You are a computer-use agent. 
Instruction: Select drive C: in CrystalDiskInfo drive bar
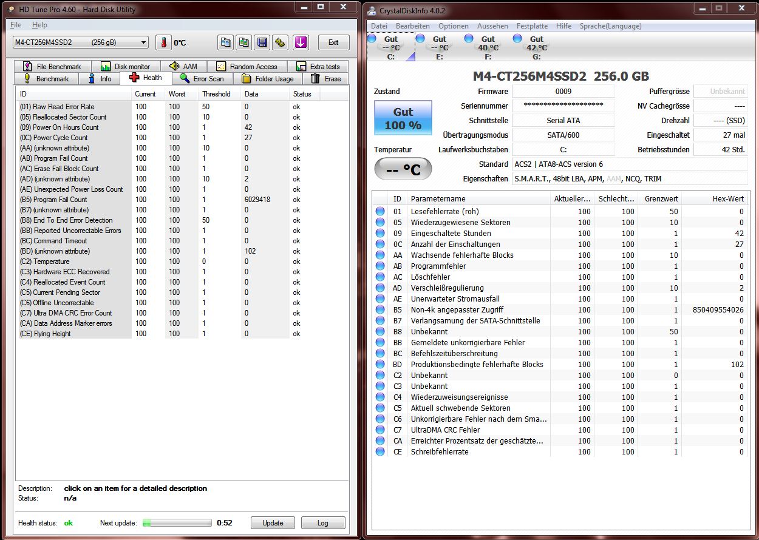click(x=390, y=47)
